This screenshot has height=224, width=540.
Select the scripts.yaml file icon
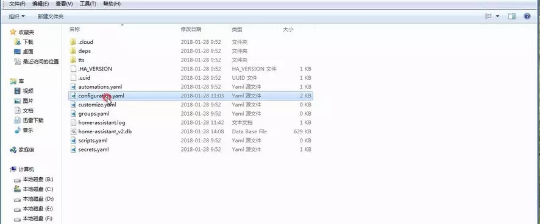pyautogui.click(x=73, y=141)
